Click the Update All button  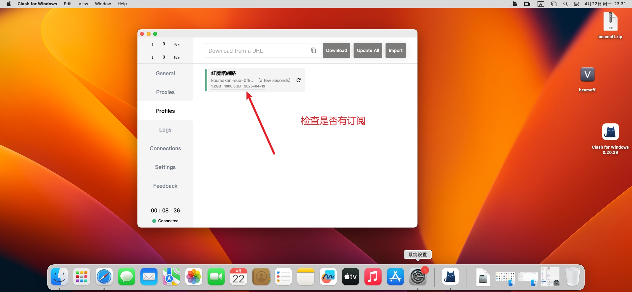(x=368, y=50)
